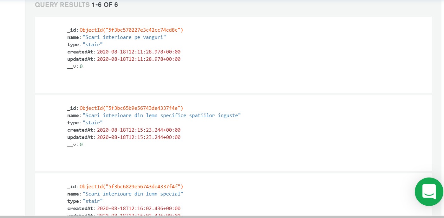Click updatedAt timestamp of the second document
The width and height of the screenshot is (444, 218).
pos(139,137)
